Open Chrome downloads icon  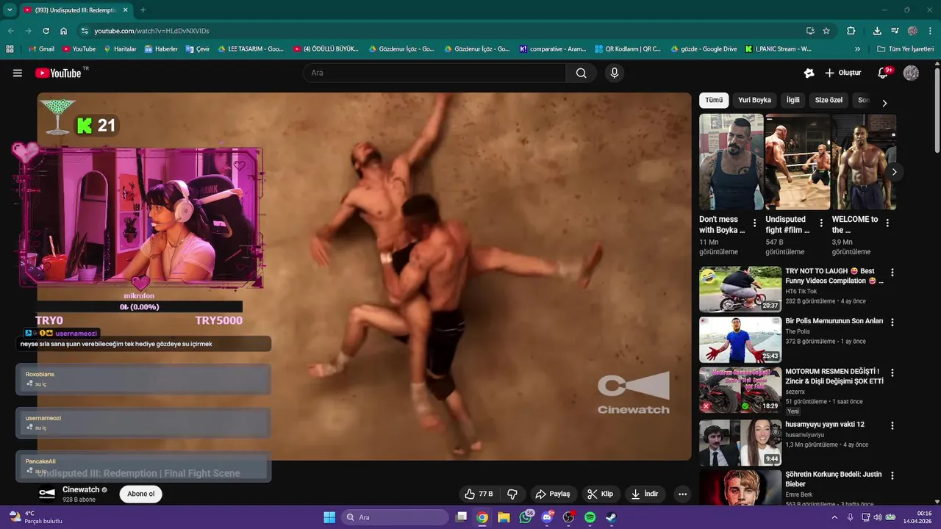(877, 31)
